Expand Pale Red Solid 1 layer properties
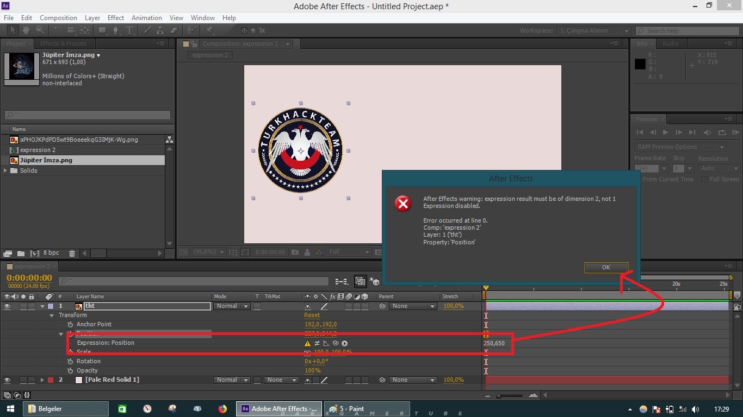This screenshot has width=743, height=417. click(42, 380)
